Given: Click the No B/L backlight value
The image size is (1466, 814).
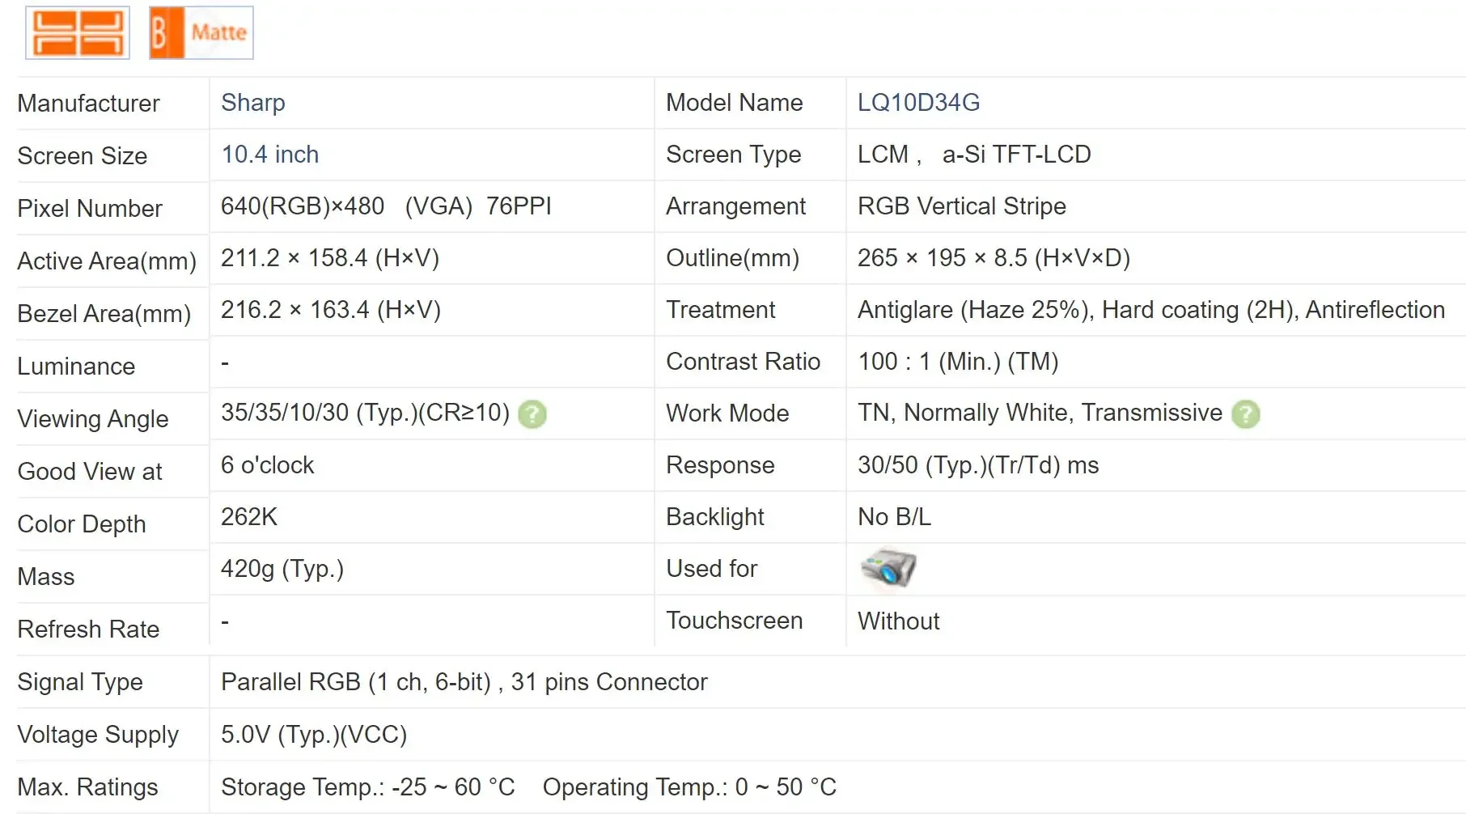Looking at the screenshot, I should pyautogui.click(x=894, y=517).
